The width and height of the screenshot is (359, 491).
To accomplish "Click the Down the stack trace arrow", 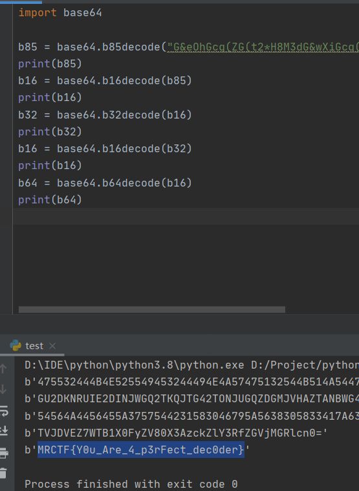I will (x=3, y=389).
